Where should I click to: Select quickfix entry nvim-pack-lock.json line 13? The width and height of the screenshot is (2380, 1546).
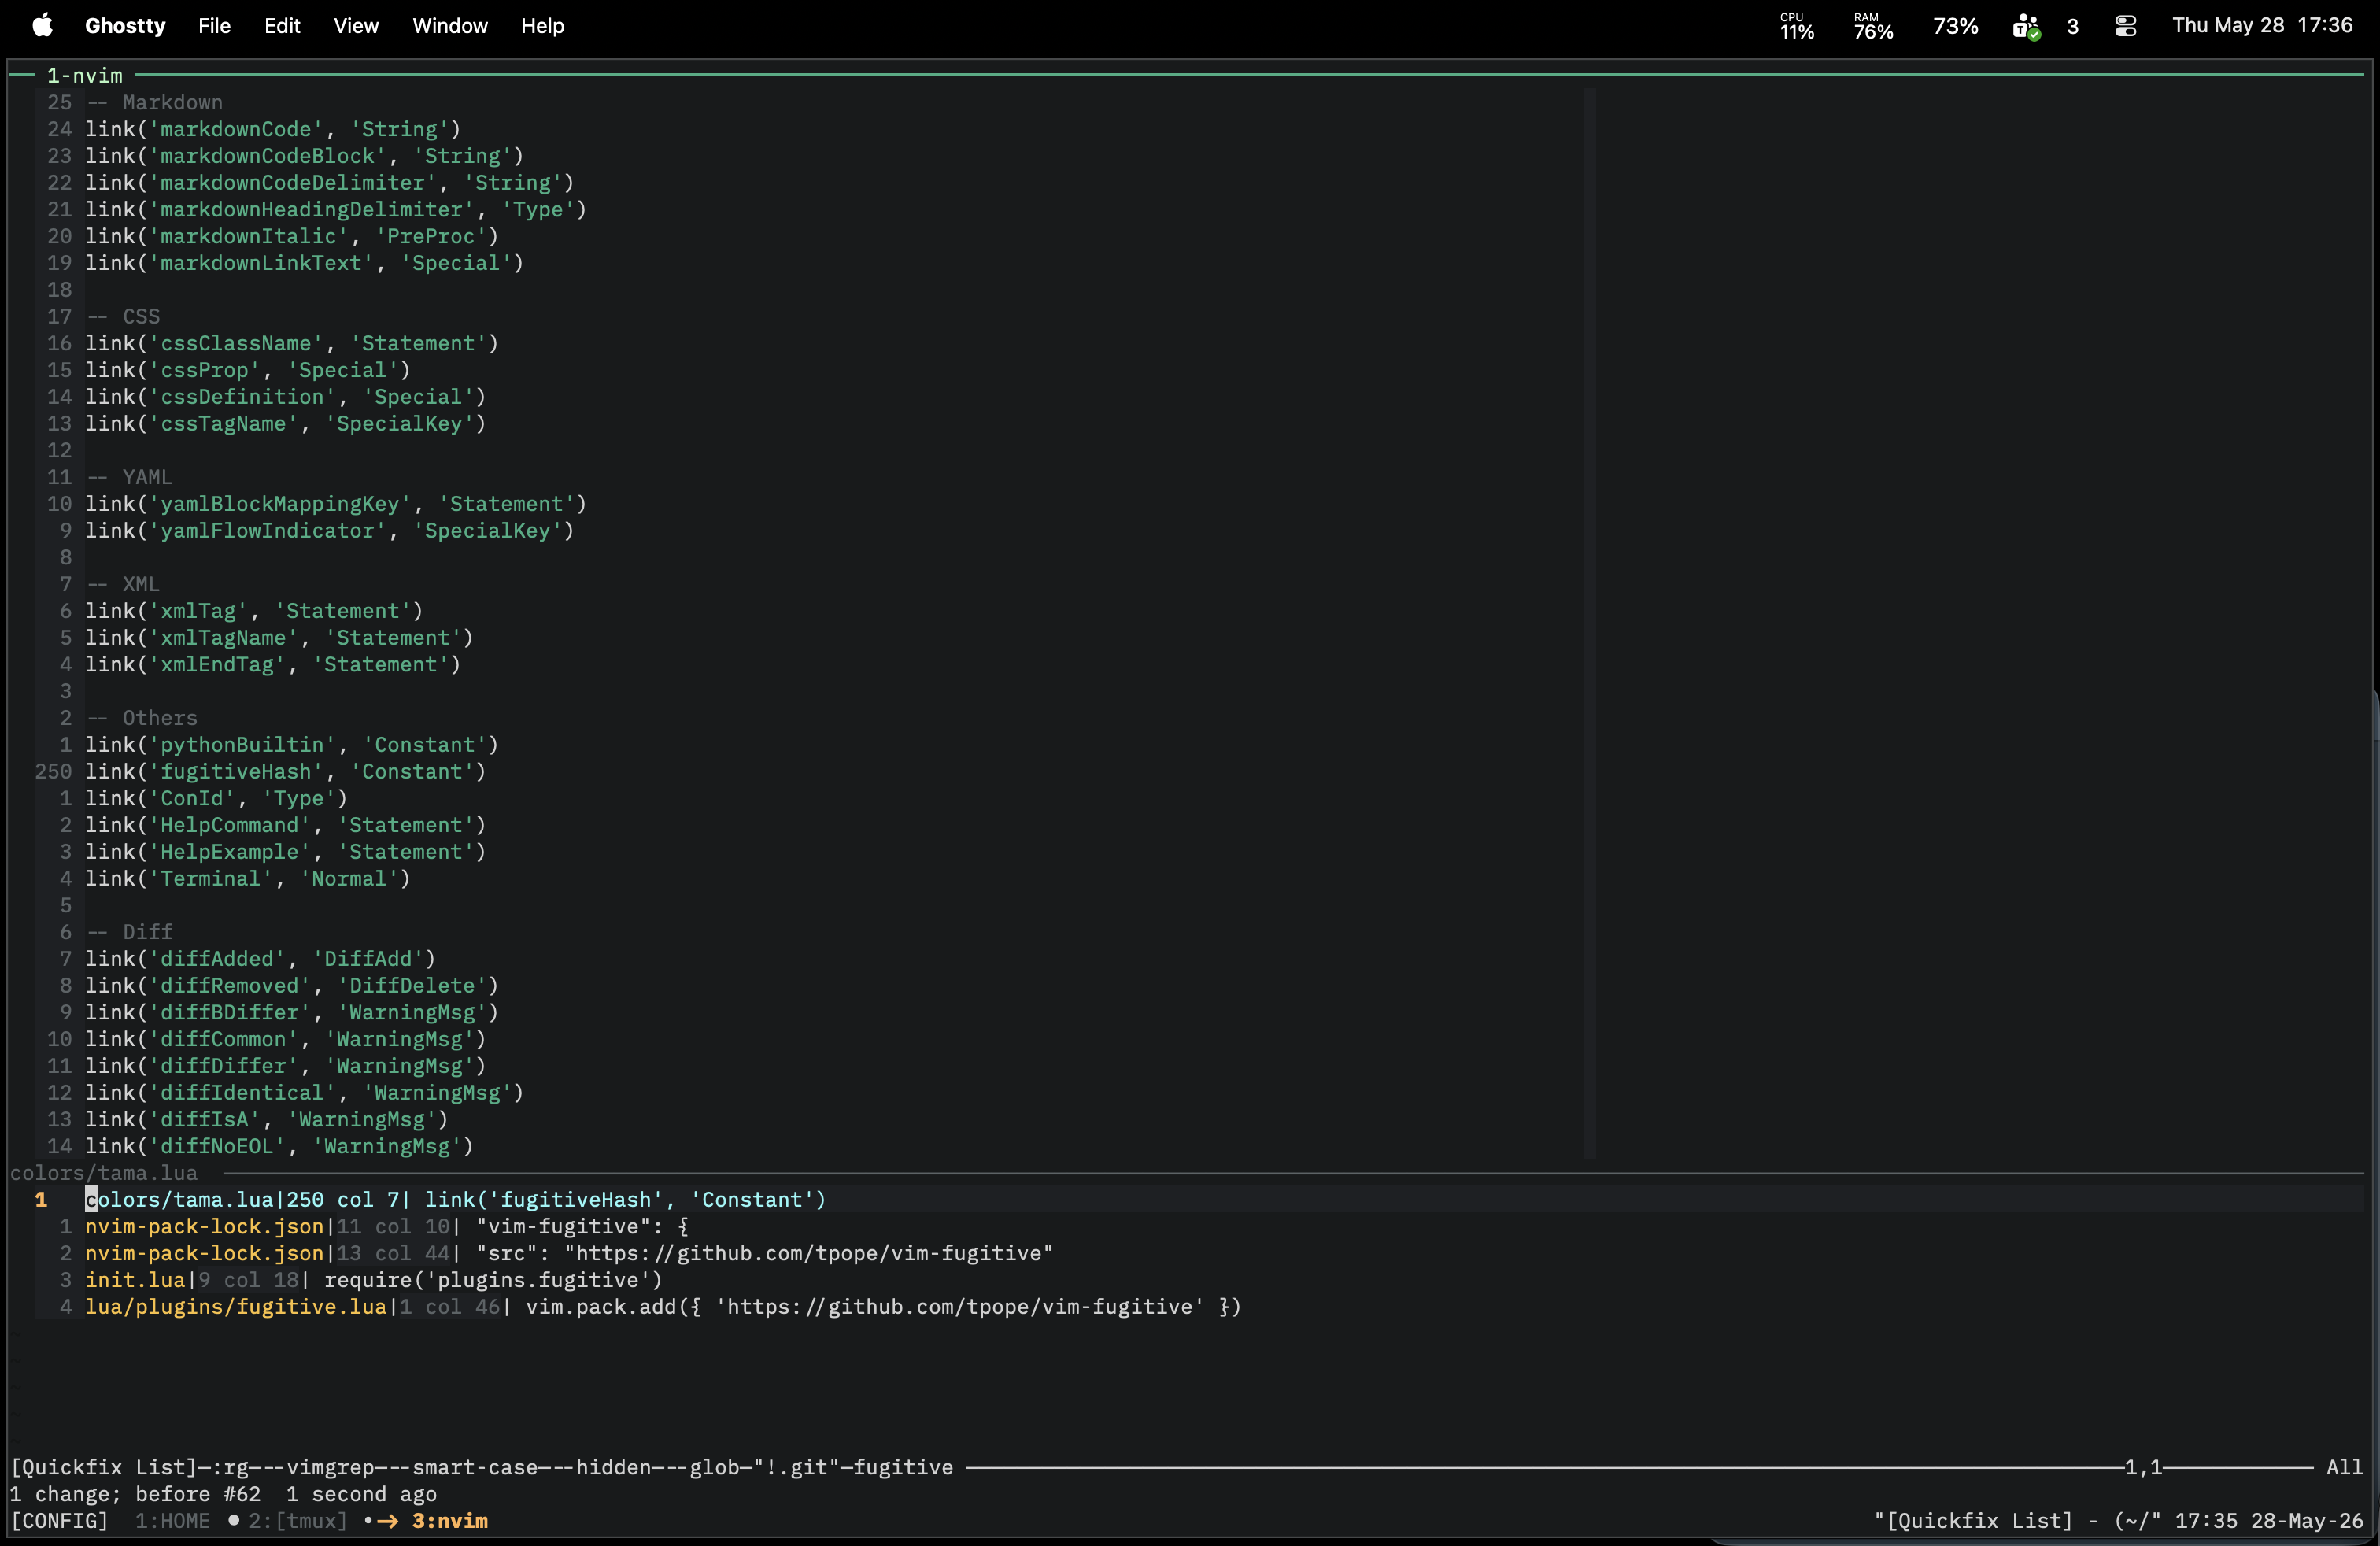coord(569,1253)
